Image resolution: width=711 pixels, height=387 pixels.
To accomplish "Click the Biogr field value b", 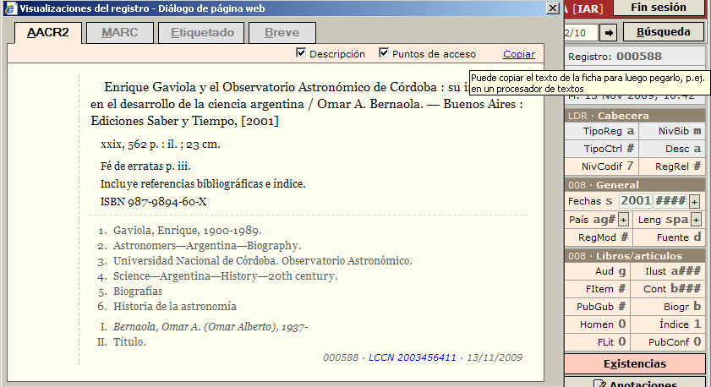I will point(697,306).
